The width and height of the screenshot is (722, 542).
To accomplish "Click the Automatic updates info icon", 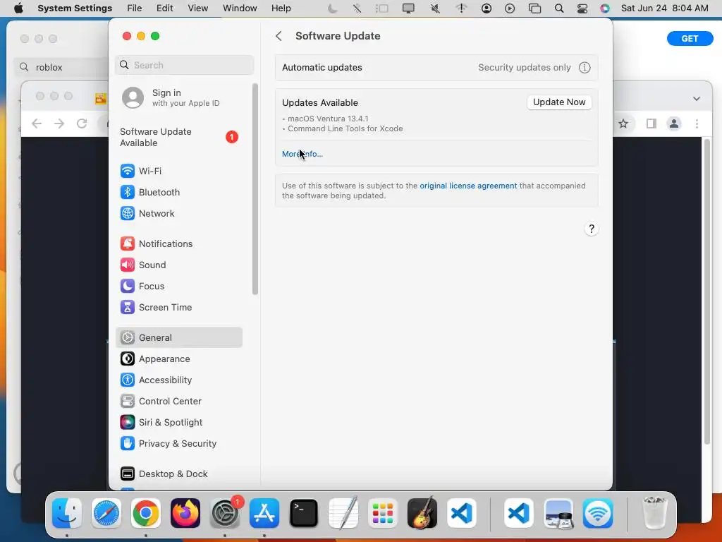I will click(585, 68).
